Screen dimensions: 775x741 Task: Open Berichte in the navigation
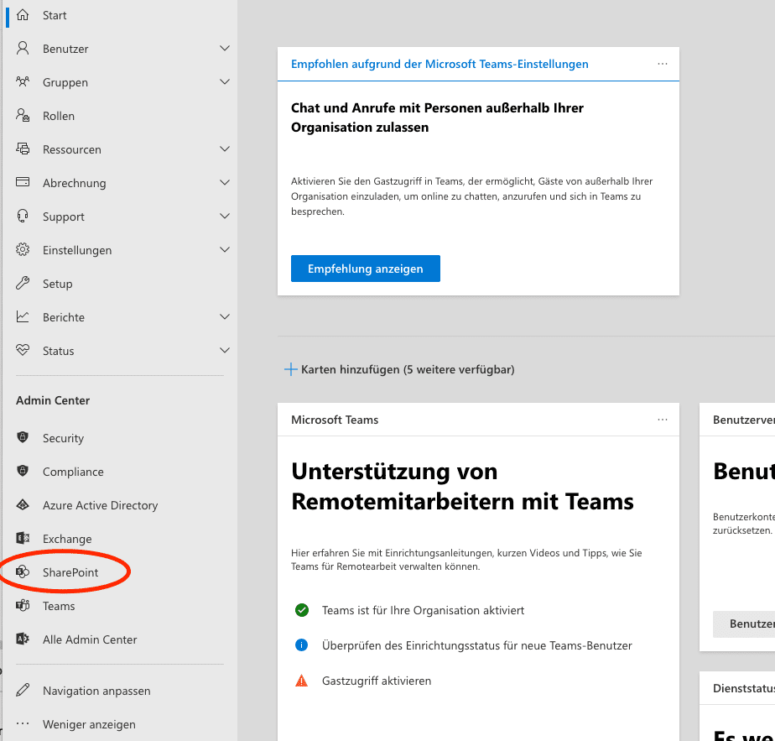point(118,317)
